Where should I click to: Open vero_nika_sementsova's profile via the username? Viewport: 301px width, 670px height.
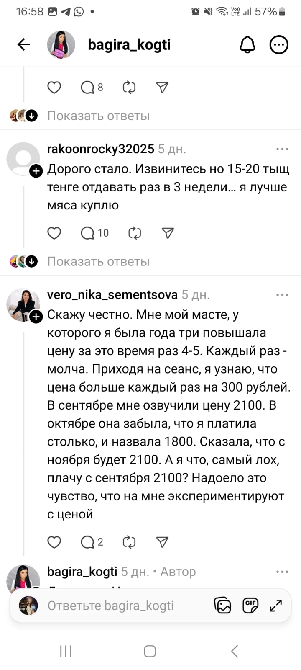point(112,295)
